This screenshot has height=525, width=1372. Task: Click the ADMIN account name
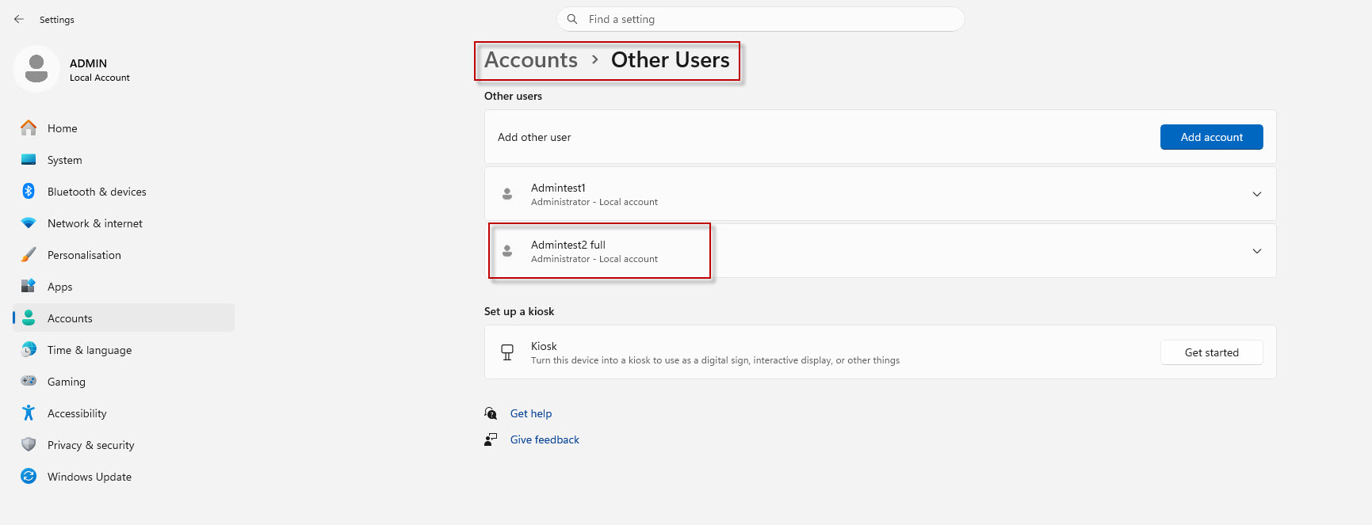88,63
